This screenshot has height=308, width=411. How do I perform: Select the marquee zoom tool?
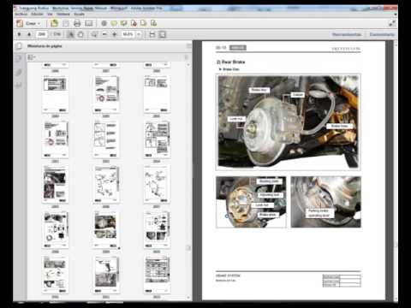[94, 34]
